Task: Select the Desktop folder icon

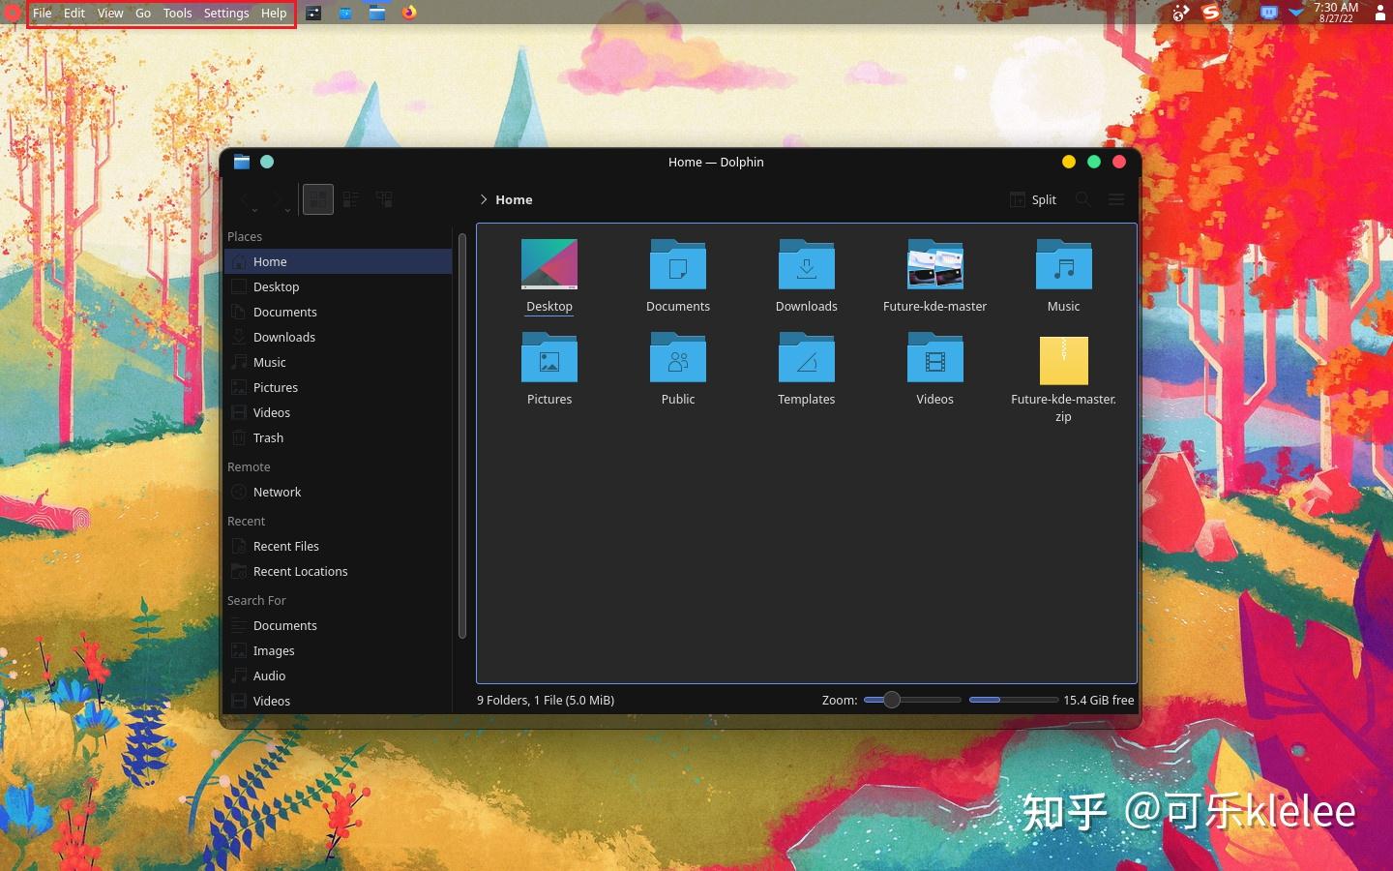Action: pyautogui.click(x=549, y=263)
